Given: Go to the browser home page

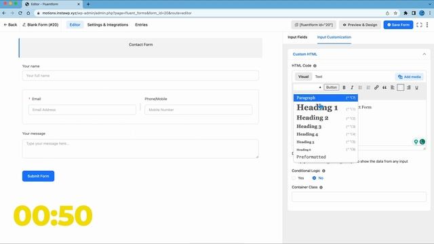Looking at the screenshot, I should [x=28, y=13].
